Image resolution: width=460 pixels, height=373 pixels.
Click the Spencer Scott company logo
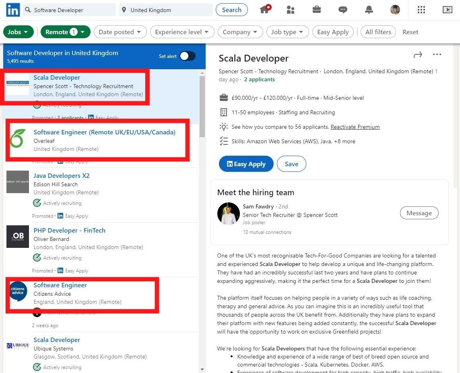tap(18, 84)
